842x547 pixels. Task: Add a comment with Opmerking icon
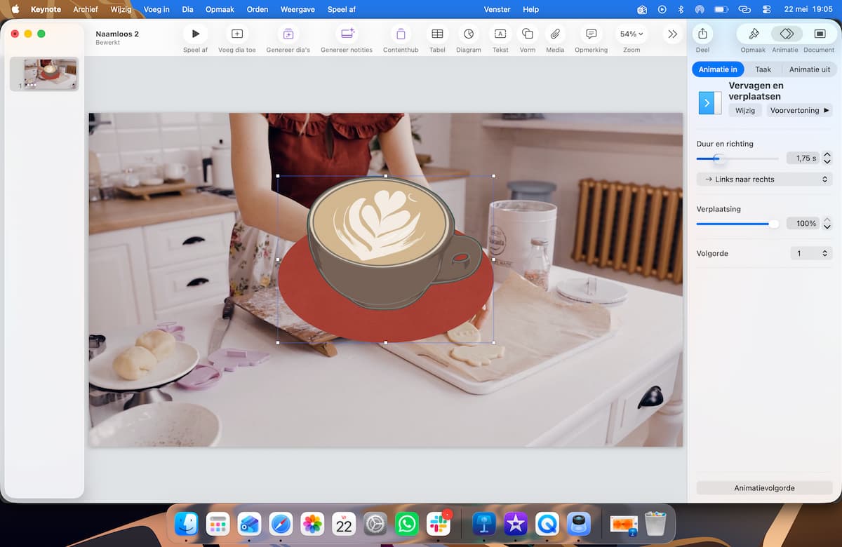(x=592, y=34)
